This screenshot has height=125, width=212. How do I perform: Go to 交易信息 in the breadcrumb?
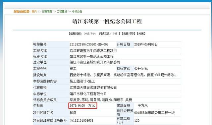pos(47,11)
